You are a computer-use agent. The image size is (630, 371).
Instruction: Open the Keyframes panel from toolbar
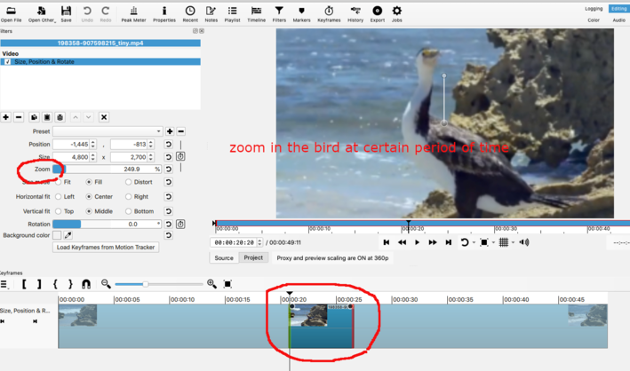(328, 13)
